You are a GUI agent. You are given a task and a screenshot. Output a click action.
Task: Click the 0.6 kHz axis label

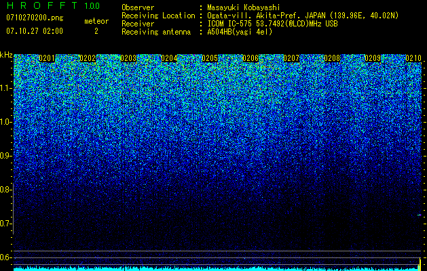pos(5,257)
